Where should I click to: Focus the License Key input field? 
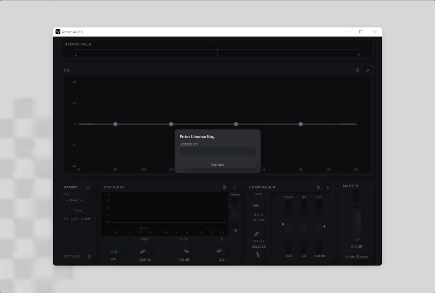click(x=217, y=152)
